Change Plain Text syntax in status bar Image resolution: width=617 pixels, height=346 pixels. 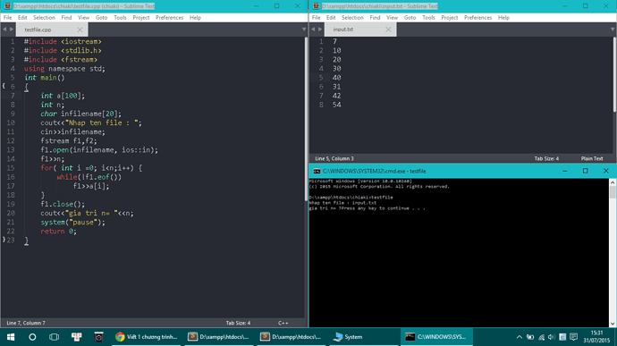coord(592,158)
